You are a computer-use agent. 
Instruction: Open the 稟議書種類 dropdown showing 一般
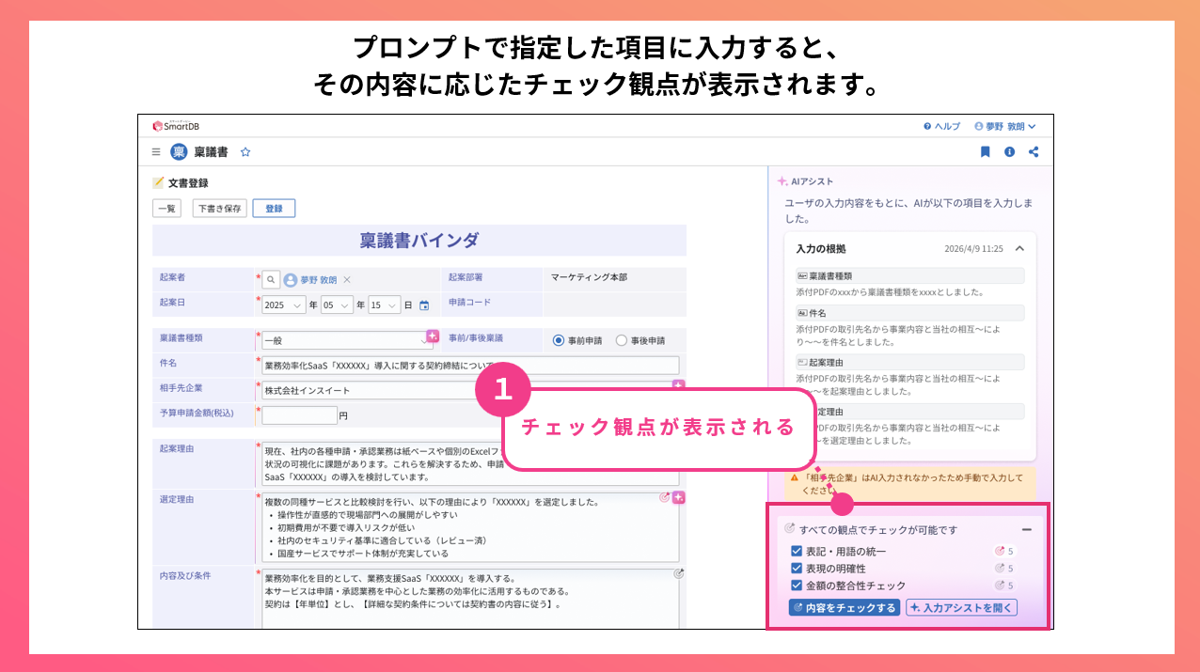[x=348, y=340]
